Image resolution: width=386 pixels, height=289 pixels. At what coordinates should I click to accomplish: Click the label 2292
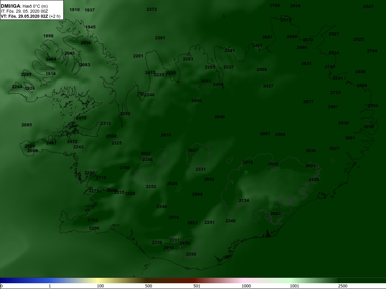tap(191, 254)
